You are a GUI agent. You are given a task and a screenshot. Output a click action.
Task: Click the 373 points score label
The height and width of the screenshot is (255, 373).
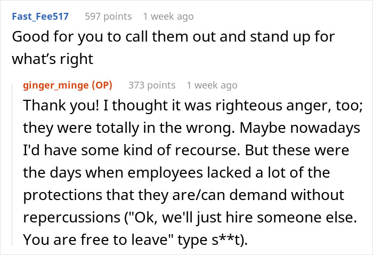coord(152,85)
